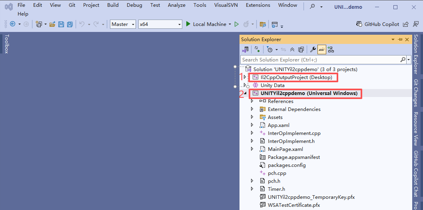Viewport: 423px width, 210px height.
Task: Click the Start Without Debugging icon
Action: [x=237, y=24]
